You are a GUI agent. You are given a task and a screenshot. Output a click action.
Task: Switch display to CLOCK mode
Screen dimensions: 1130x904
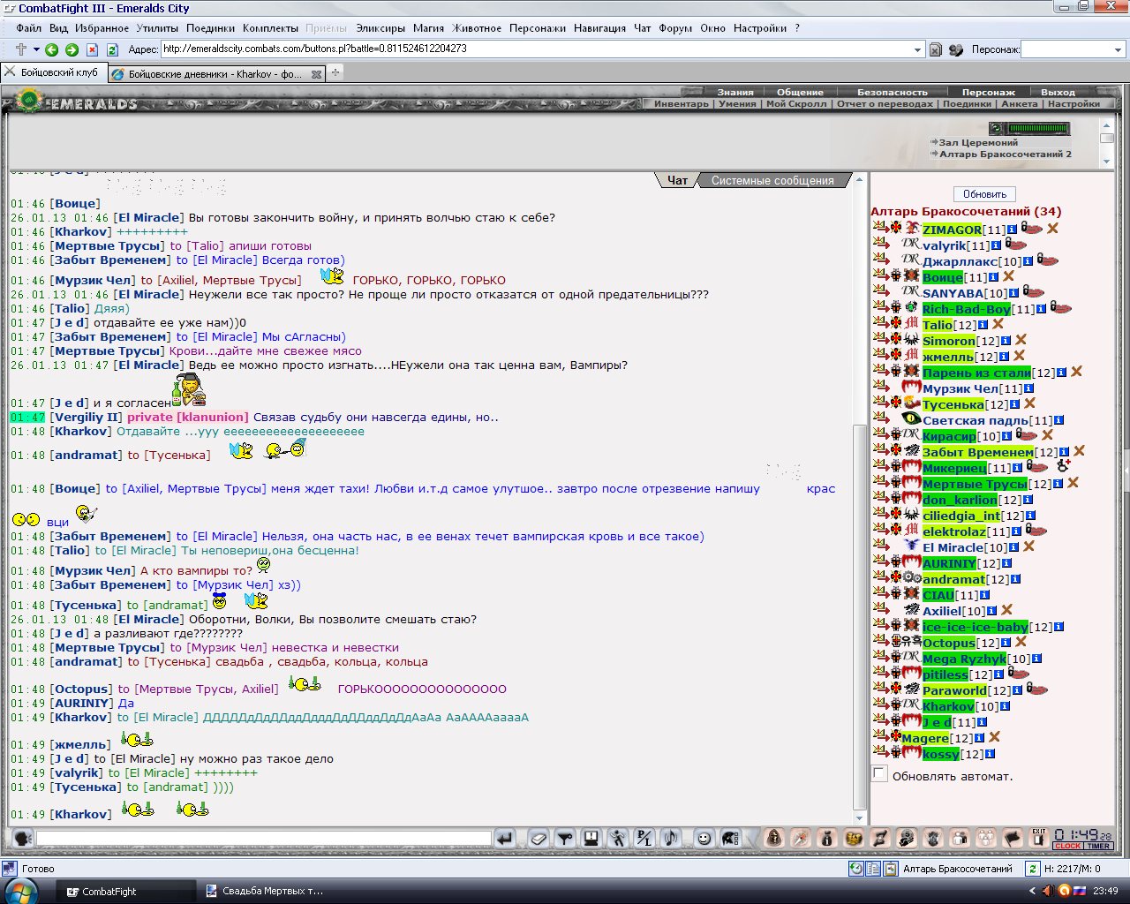pyautogui.click(x=1068, y=846)
